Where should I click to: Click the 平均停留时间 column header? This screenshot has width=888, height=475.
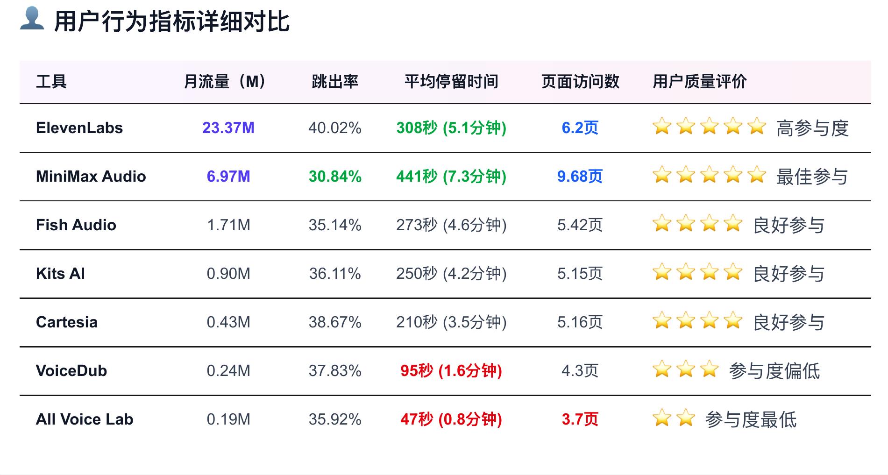(x=451, y=82)
